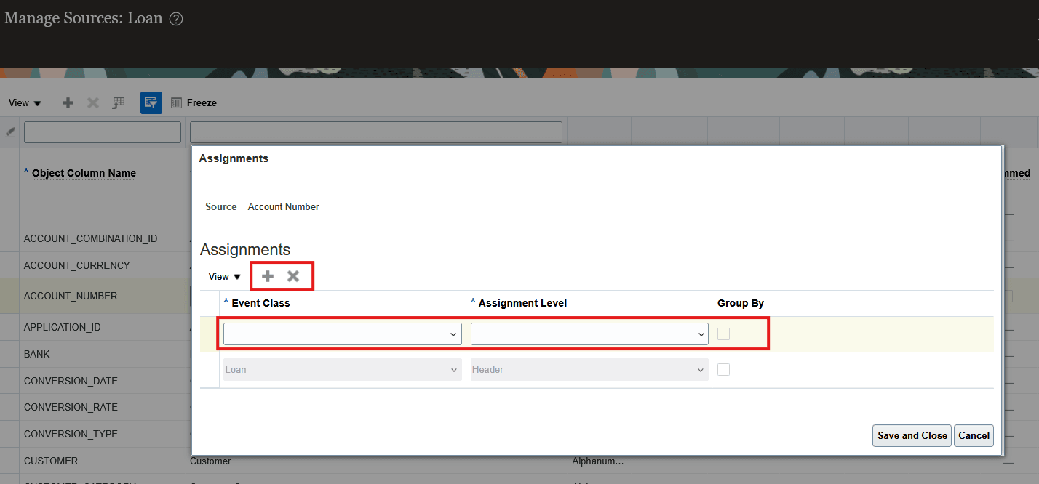Check the Group By checkbox on the new row
Image resolution: width=1039 pixels, height=484 pixels.
click(723, 333)
